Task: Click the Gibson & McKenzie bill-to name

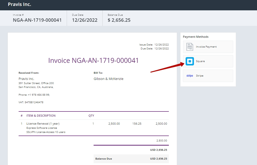Action: [x=108, y=79]
